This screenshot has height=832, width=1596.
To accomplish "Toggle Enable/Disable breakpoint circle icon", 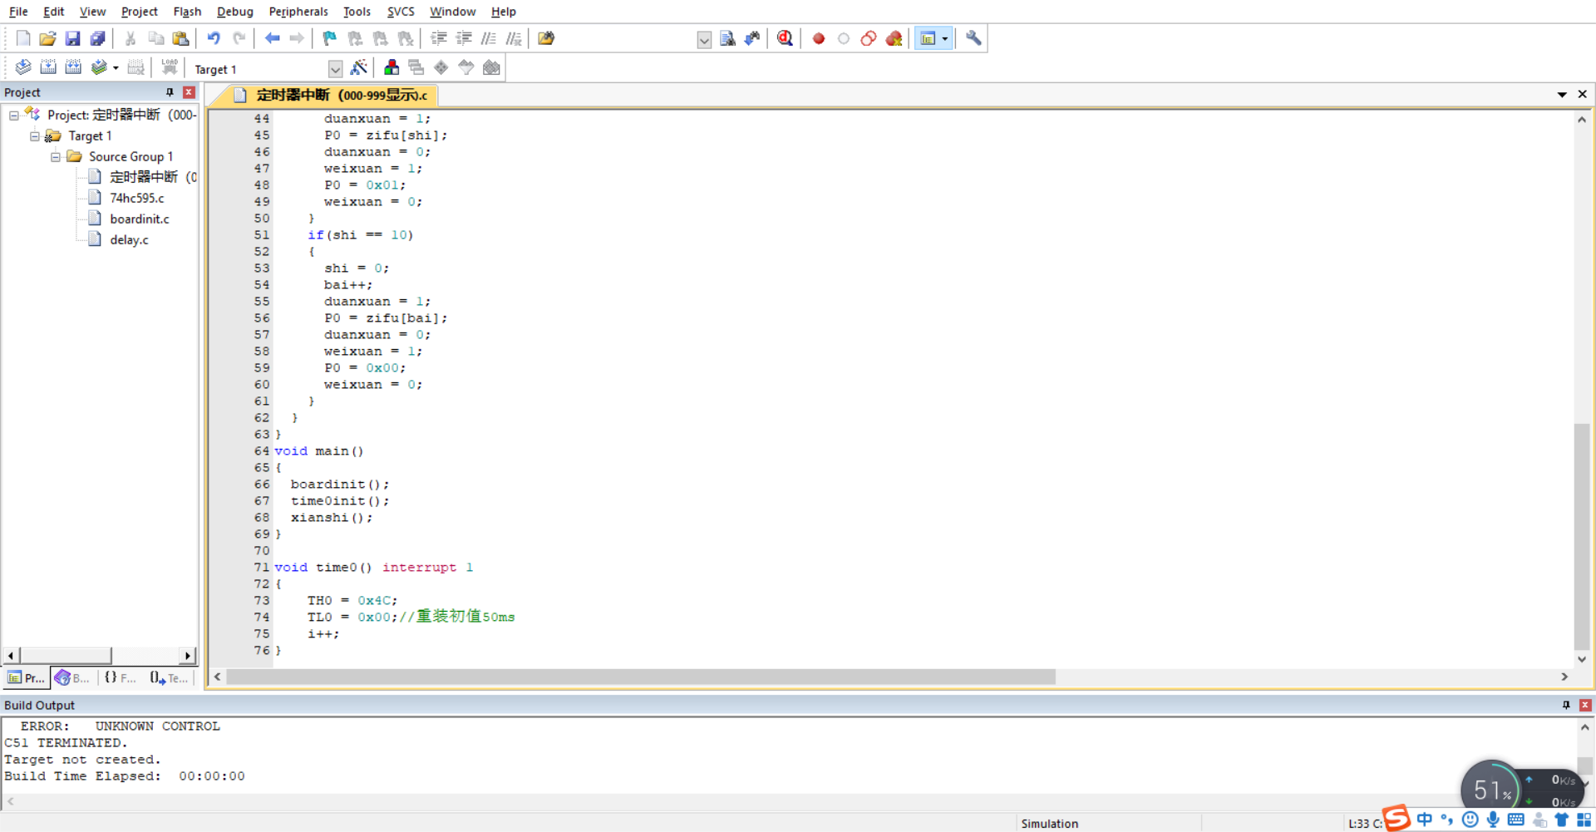I will (844, 38).
